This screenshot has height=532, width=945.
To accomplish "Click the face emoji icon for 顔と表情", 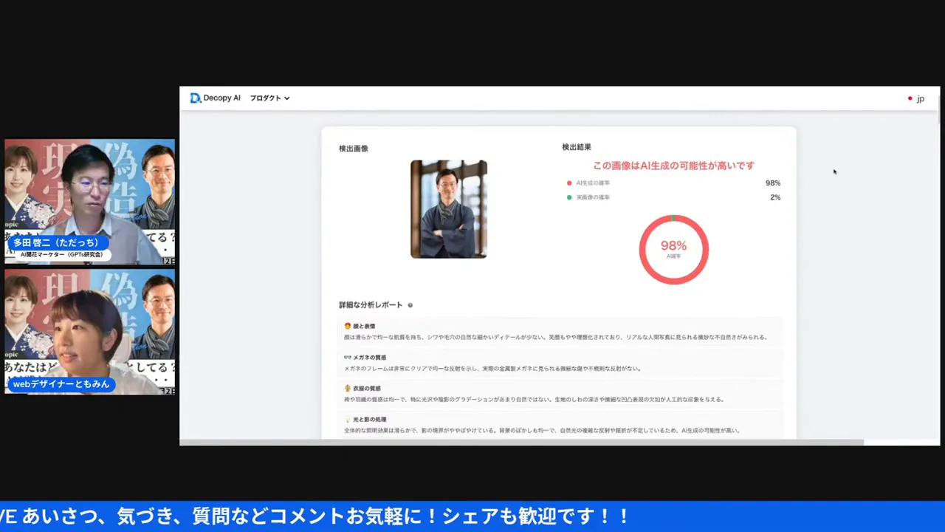I will pyautogui.click(x=347, y=326).
